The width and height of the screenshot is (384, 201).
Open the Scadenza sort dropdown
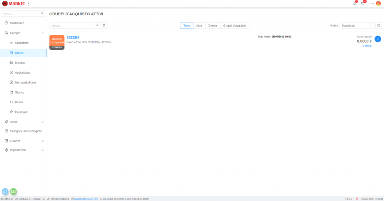pyautogui.click(x=356, y=25)
